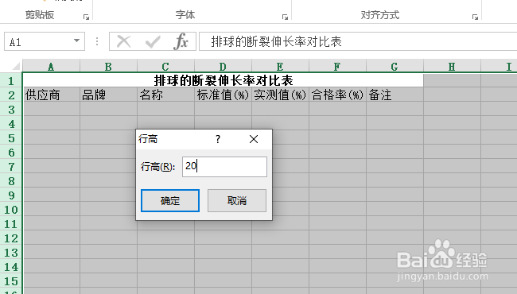Select row 14 header

point(11,267)
